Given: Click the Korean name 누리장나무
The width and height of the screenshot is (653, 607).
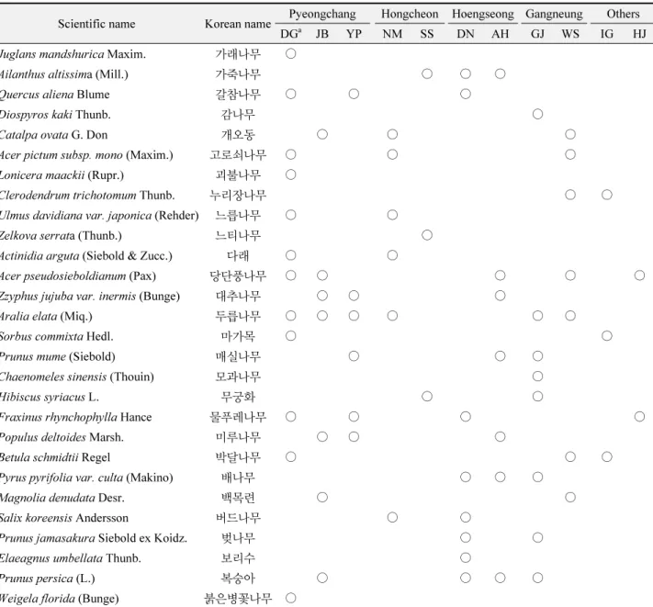Looking at the screenshot, I should pyautogui.click(x=238, y=196).
